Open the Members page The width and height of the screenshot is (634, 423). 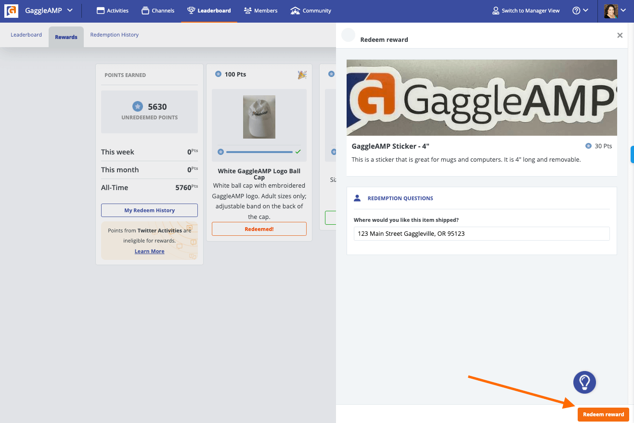point(260,11)
